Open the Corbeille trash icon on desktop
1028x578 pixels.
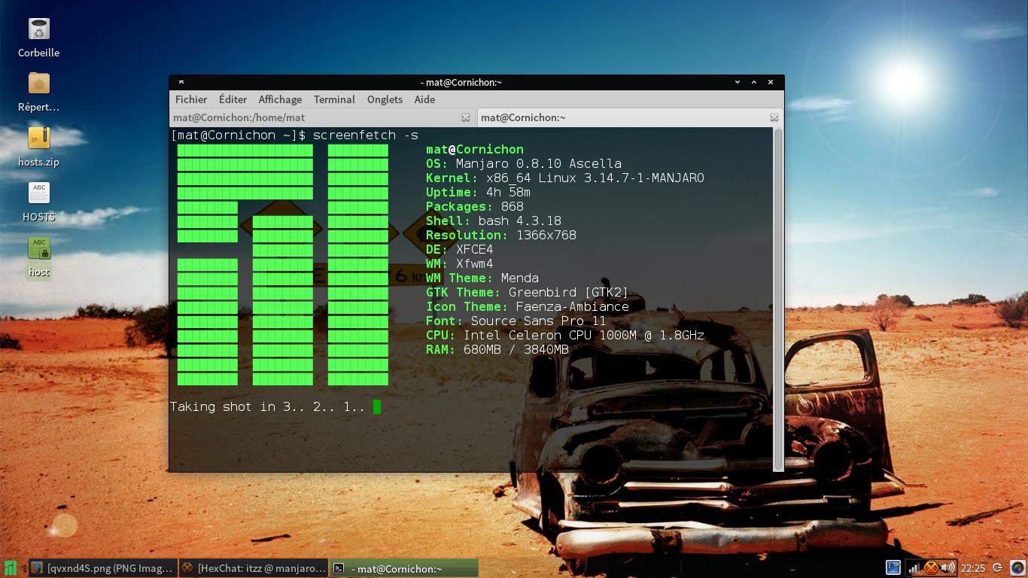pos(39,30)
